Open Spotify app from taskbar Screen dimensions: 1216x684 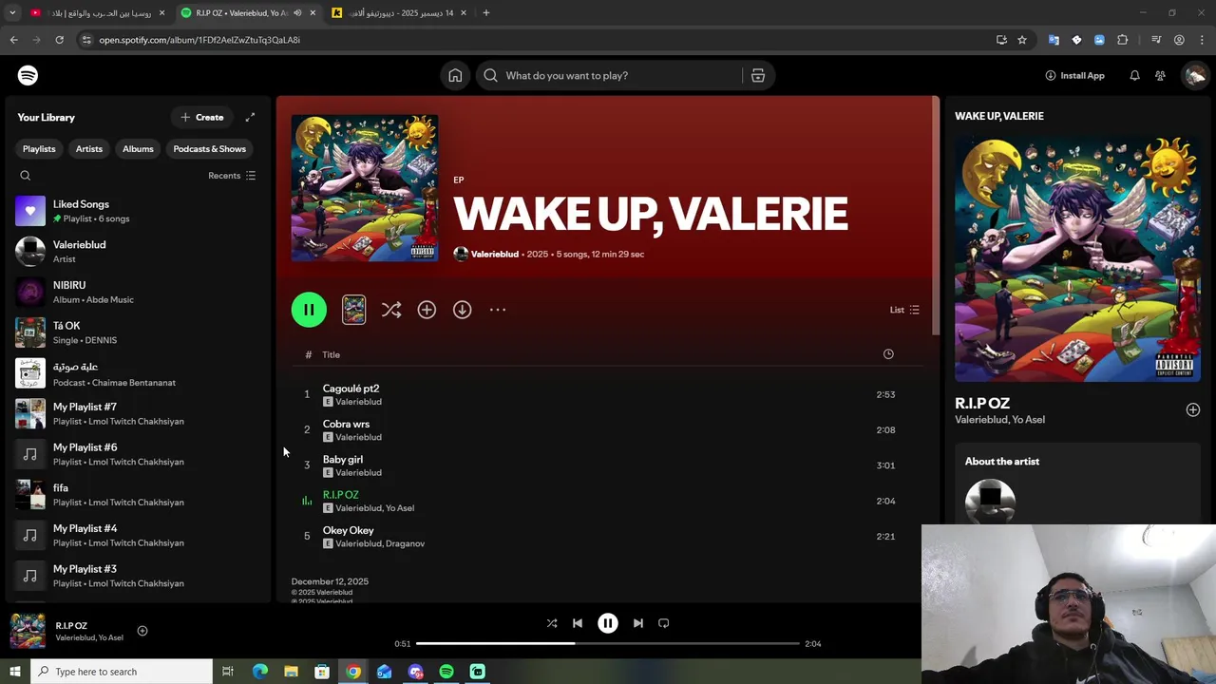(446, 672)
